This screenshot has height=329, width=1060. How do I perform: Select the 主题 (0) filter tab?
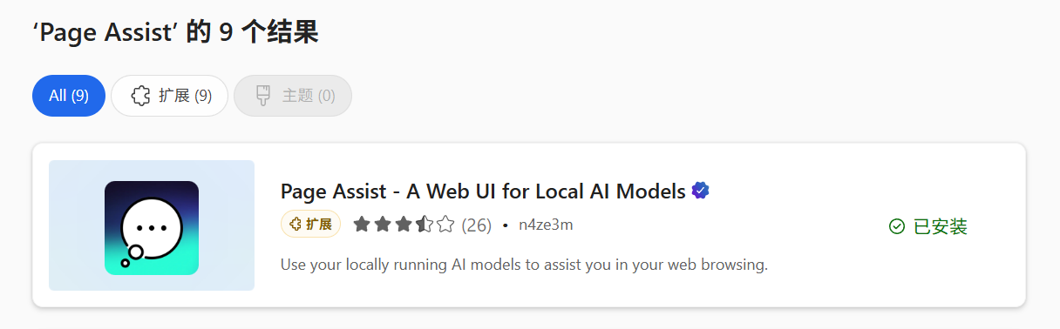click(293, 96)
